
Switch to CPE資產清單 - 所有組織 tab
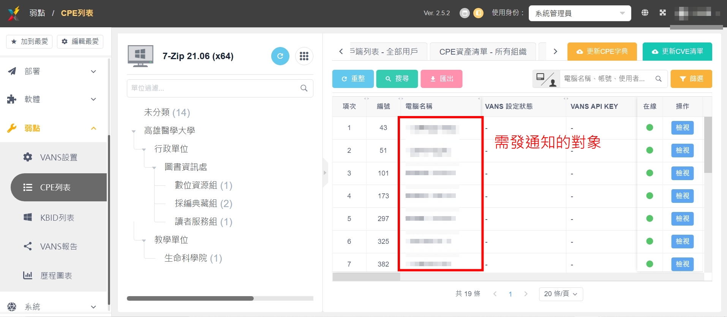pos(483,52)
